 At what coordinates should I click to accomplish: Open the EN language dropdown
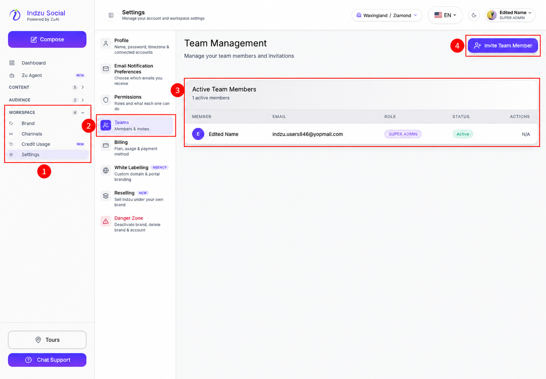click(x=445, y=15)
